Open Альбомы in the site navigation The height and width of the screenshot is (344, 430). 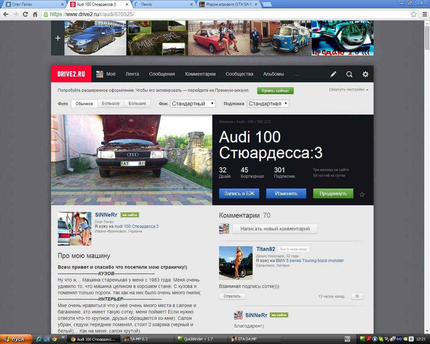point(273,74)
